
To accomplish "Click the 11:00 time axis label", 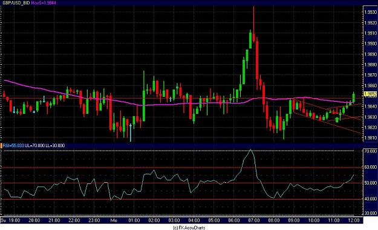I will 334,220.
